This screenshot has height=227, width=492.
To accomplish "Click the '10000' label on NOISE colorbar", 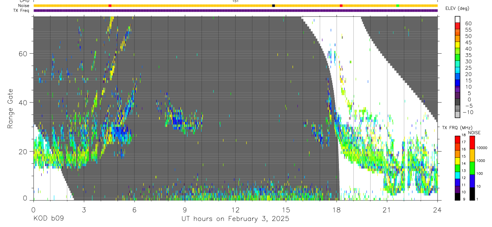I will (x=482, y=148).
